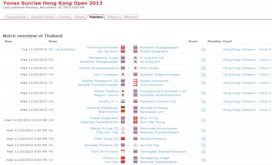The width and height of the screenshot is (272, 165).
Task: Open Court 1 link in Anders Kristiansen row
Action: [247, 83]
